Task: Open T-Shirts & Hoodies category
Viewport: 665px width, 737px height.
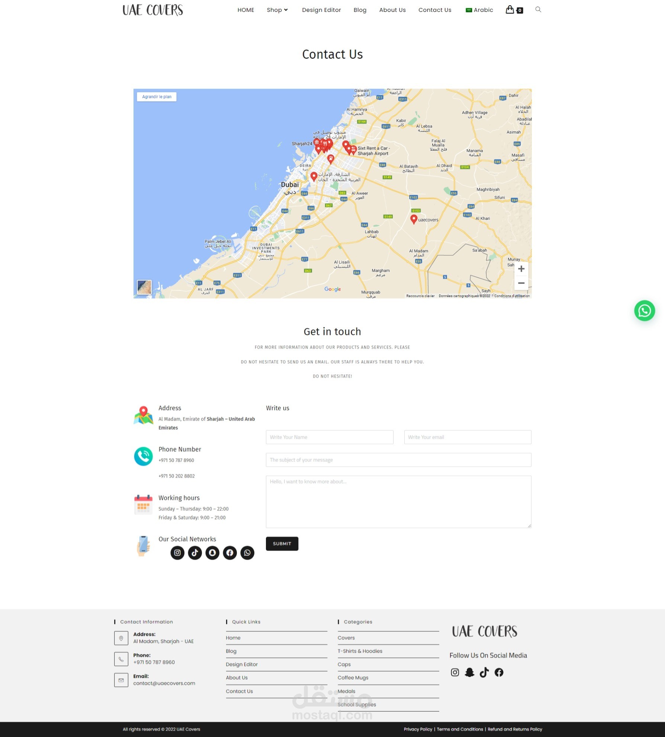Action: pos(360,651)
